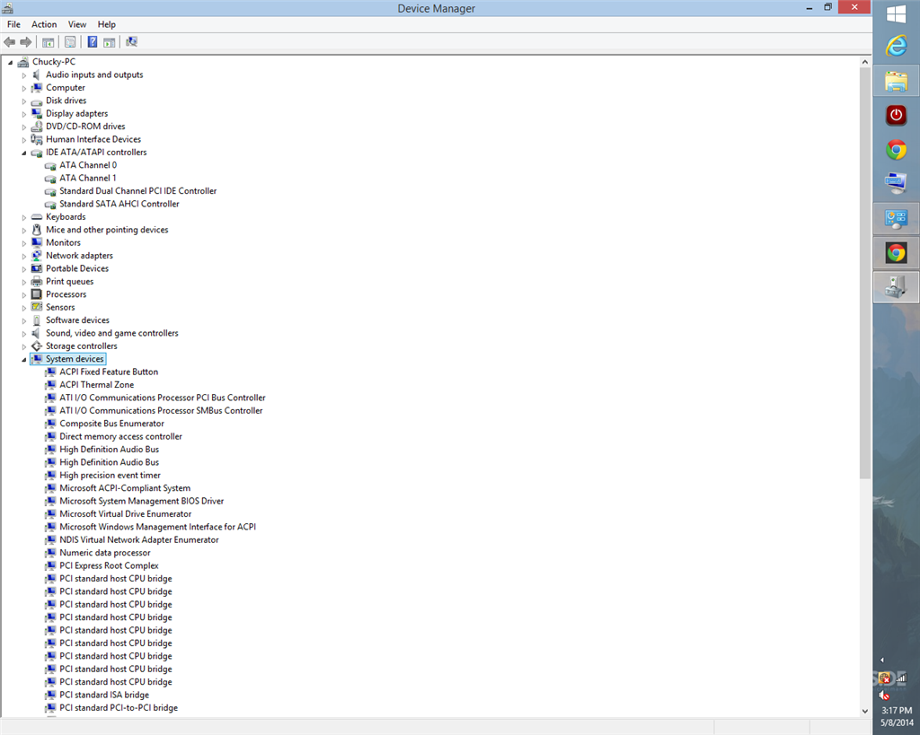
Task: Select the Print queues category
Action: [69, 281]
